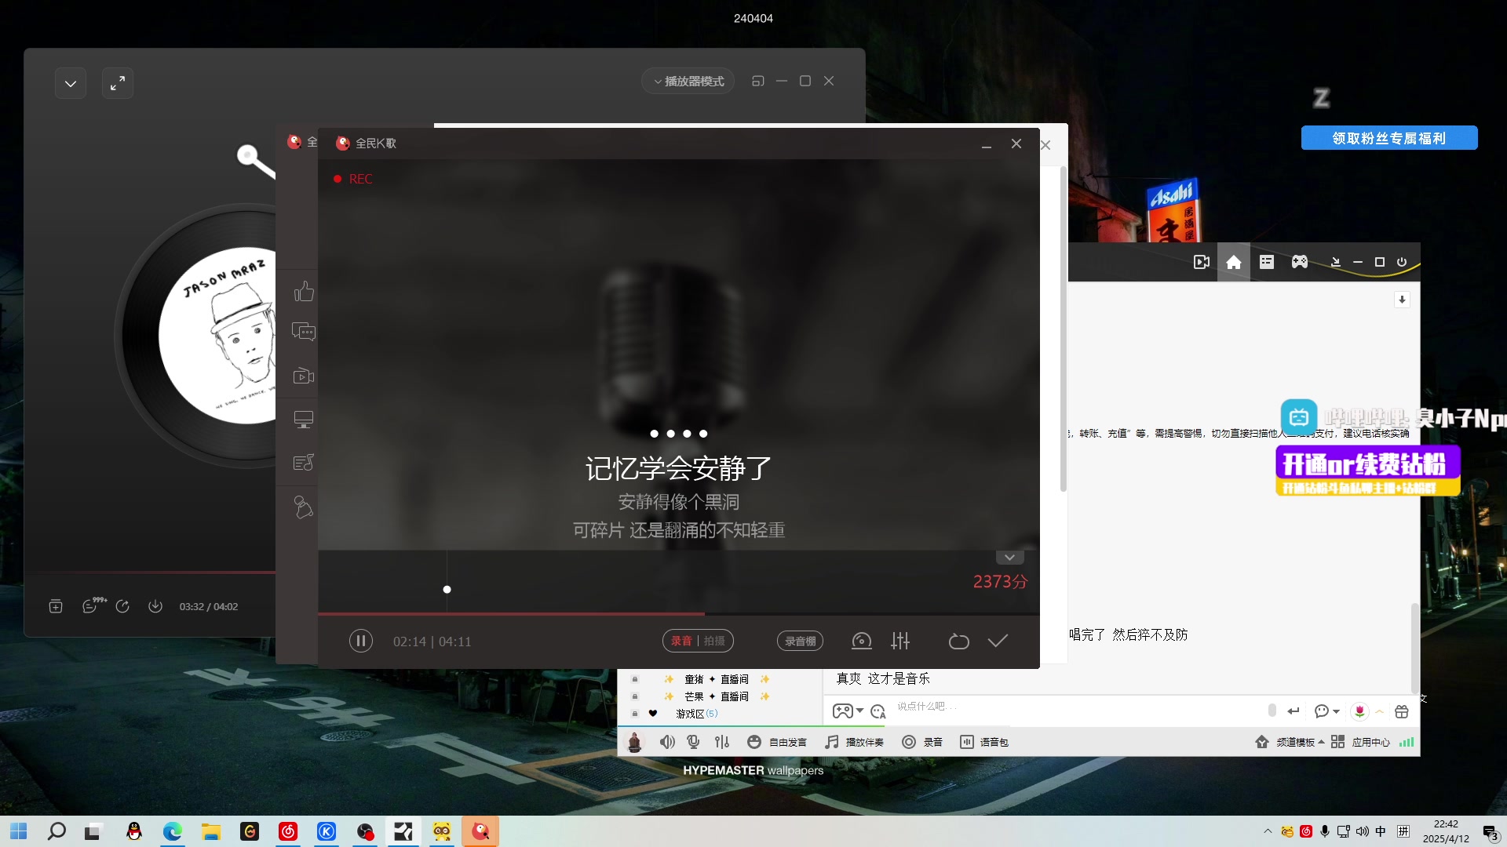Open the headphone monitor settings icon
The width and height of the screenshot is (1507, 847).
pyautogui.click(x=861, y=641)
